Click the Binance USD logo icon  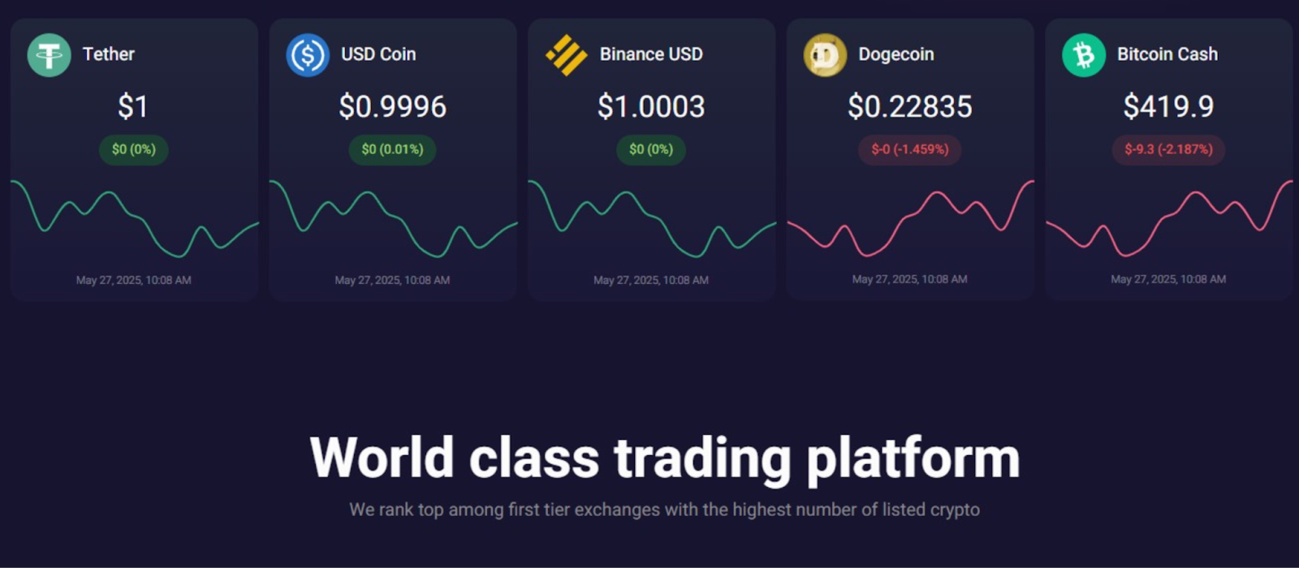pos(566,55)
